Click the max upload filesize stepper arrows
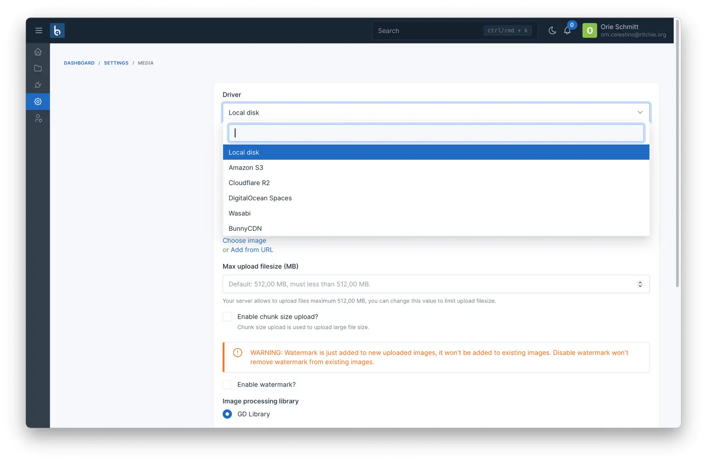 click(640, 284)
